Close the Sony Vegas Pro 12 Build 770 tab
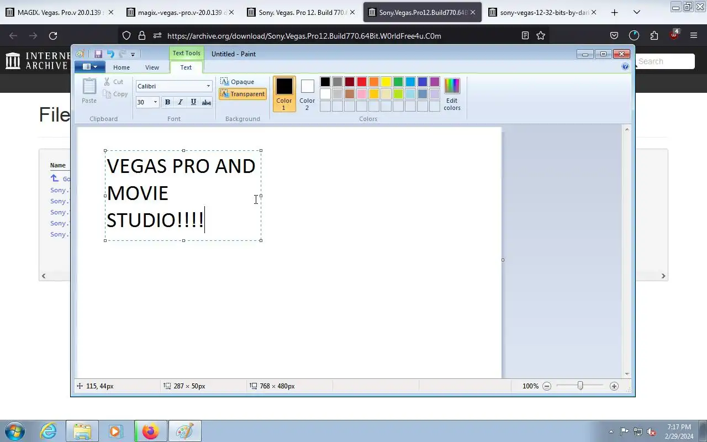This screenshot has width=707, height=442. click(352, 12)
